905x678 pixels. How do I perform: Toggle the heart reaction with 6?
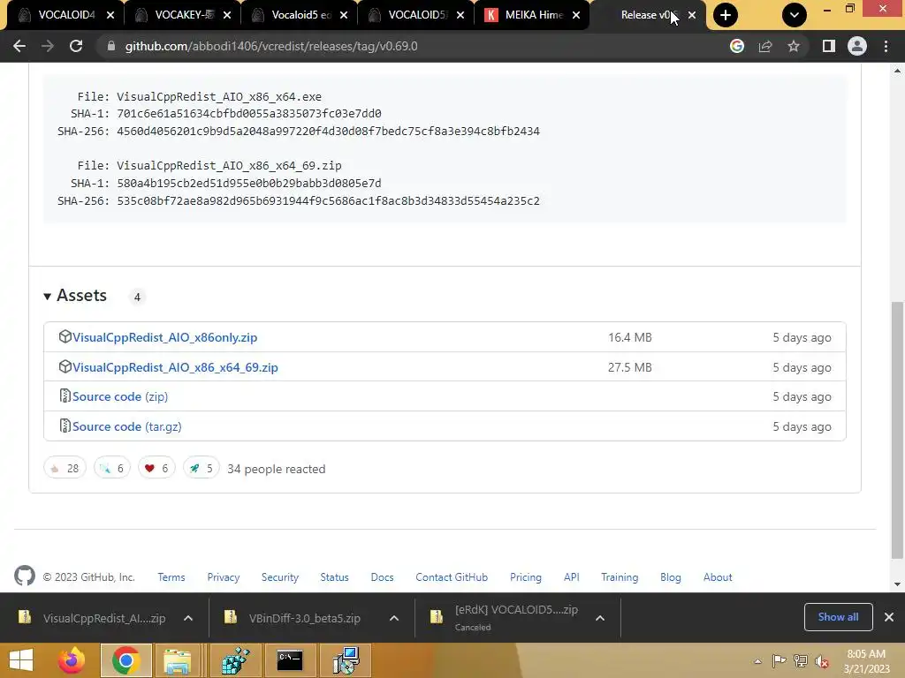coord(156,468)
